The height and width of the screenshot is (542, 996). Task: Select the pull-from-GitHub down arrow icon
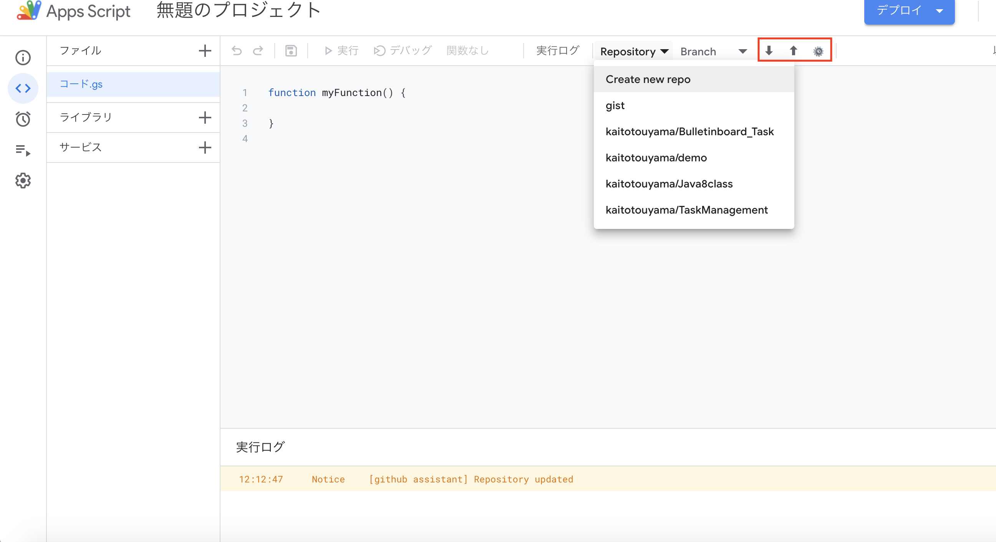tap(769, 51)
